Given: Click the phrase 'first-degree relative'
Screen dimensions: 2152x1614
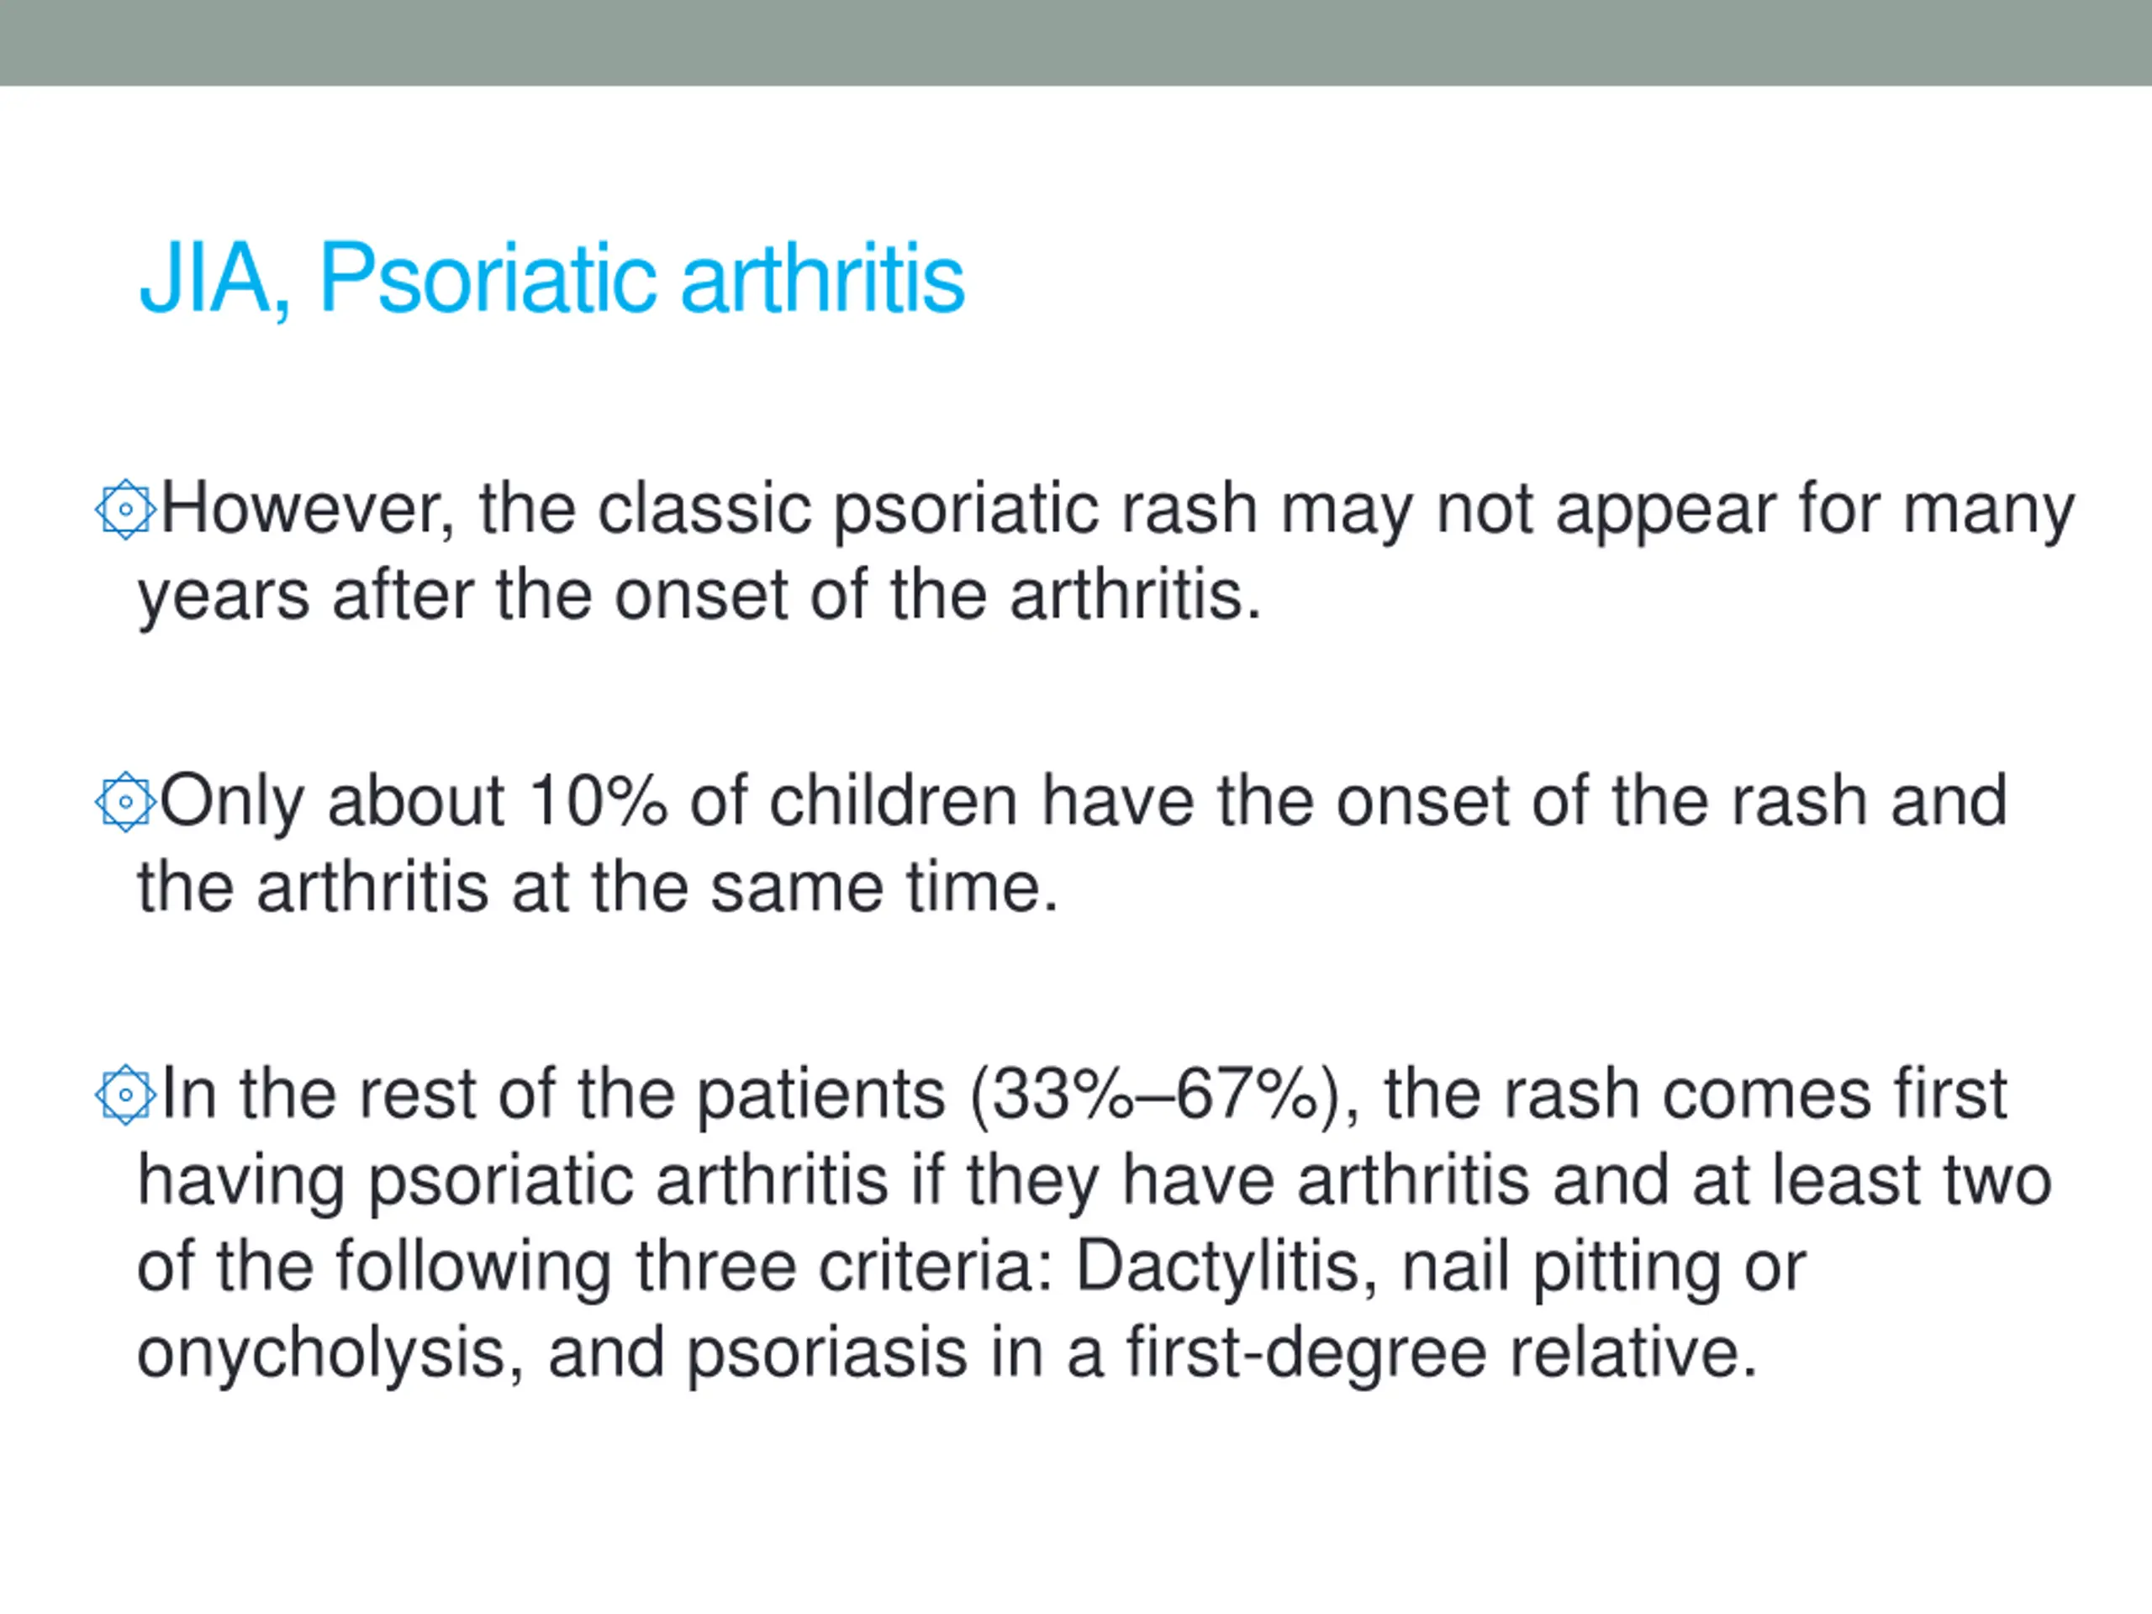Looking at the screenshot, I should point(1442,1354).
